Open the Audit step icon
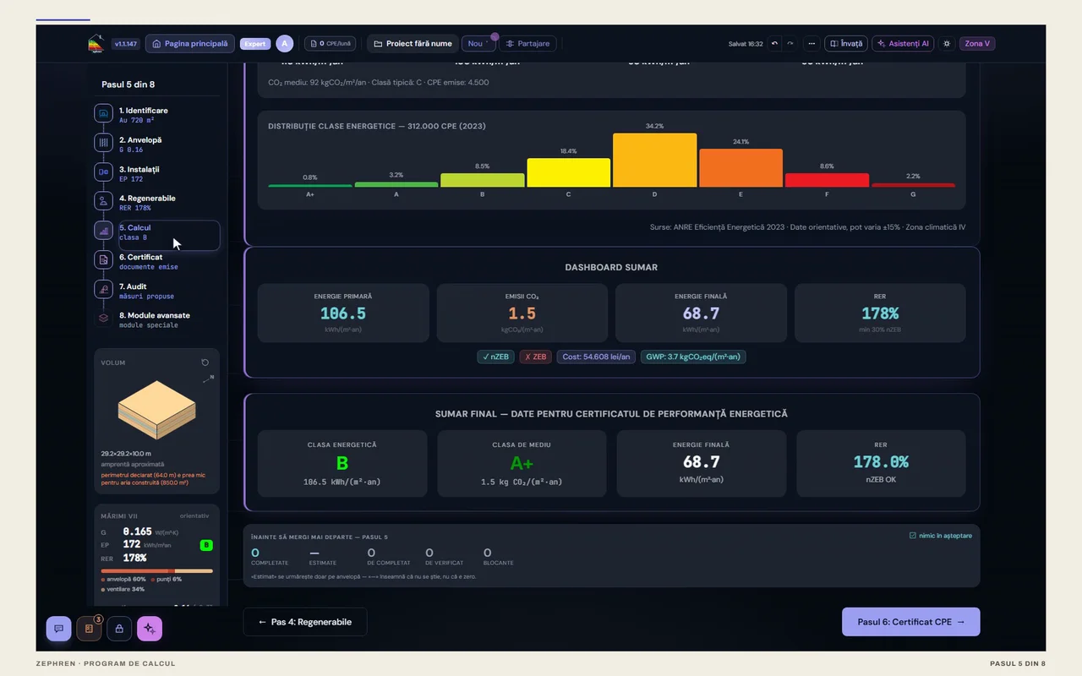1082x676 pixels. pyautogui.click(x=103, y=289)
